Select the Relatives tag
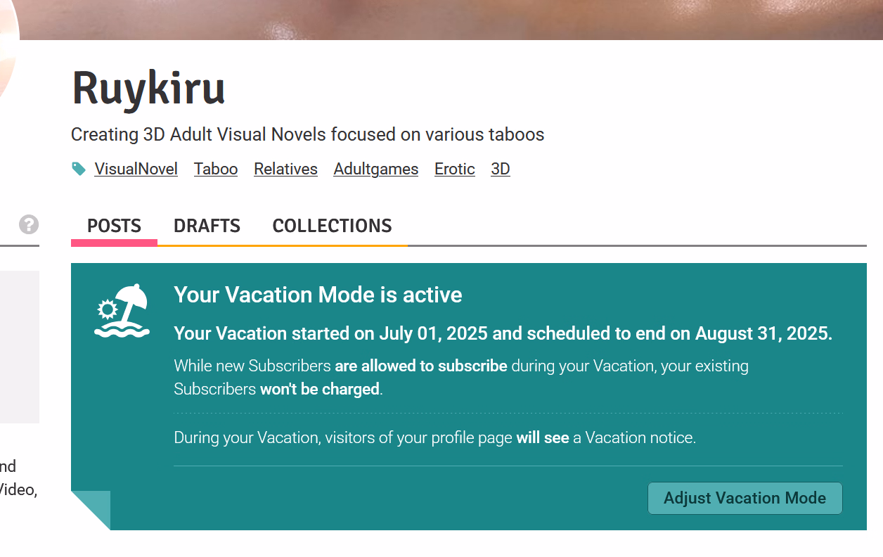Viewport: 883px width, 557px height. coord(285,169)
